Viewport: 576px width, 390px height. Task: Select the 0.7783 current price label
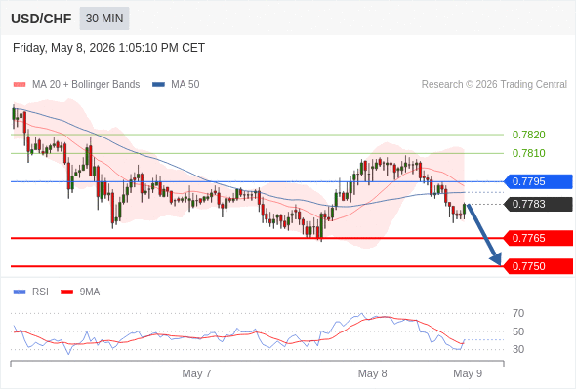point(538,205)
